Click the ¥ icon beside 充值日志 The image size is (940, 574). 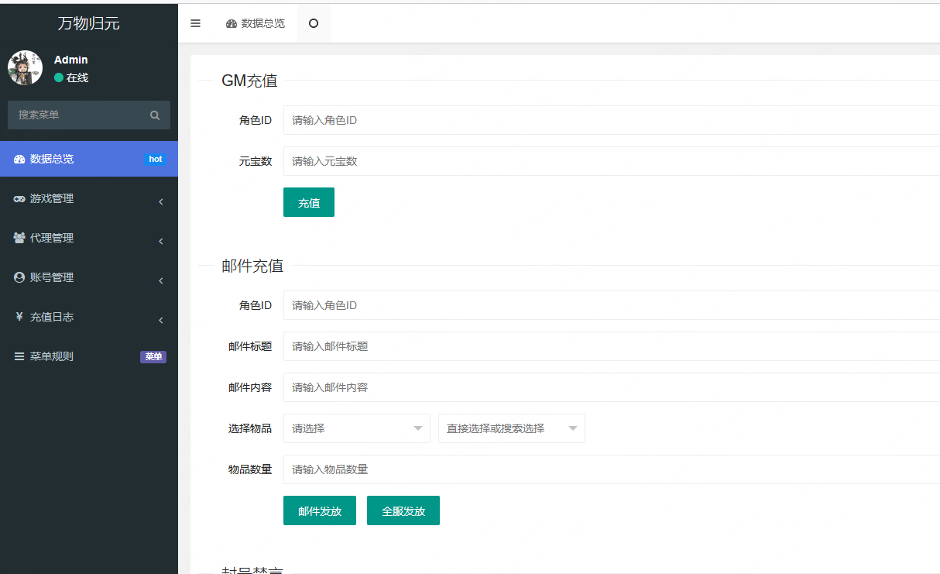point(19,317)
